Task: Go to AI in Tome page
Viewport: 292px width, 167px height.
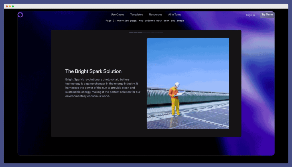Action: pyautogui.click(x=175, y=15)
